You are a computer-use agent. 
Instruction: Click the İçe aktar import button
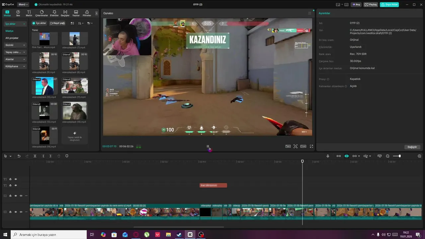[39, 23]
